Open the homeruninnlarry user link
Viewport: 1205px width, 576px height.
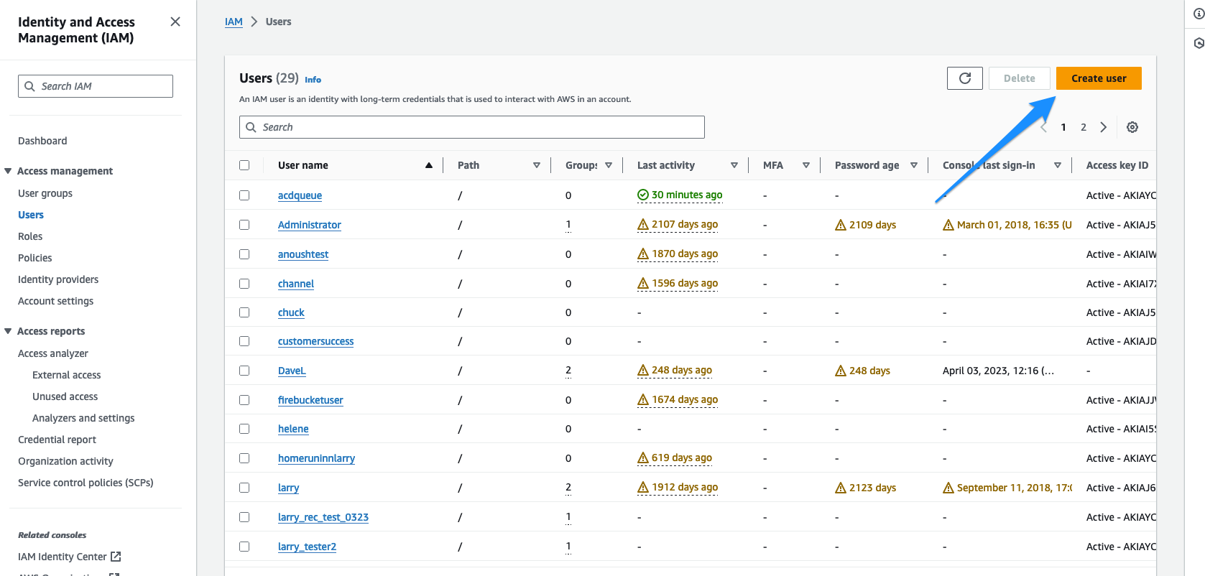316,458
